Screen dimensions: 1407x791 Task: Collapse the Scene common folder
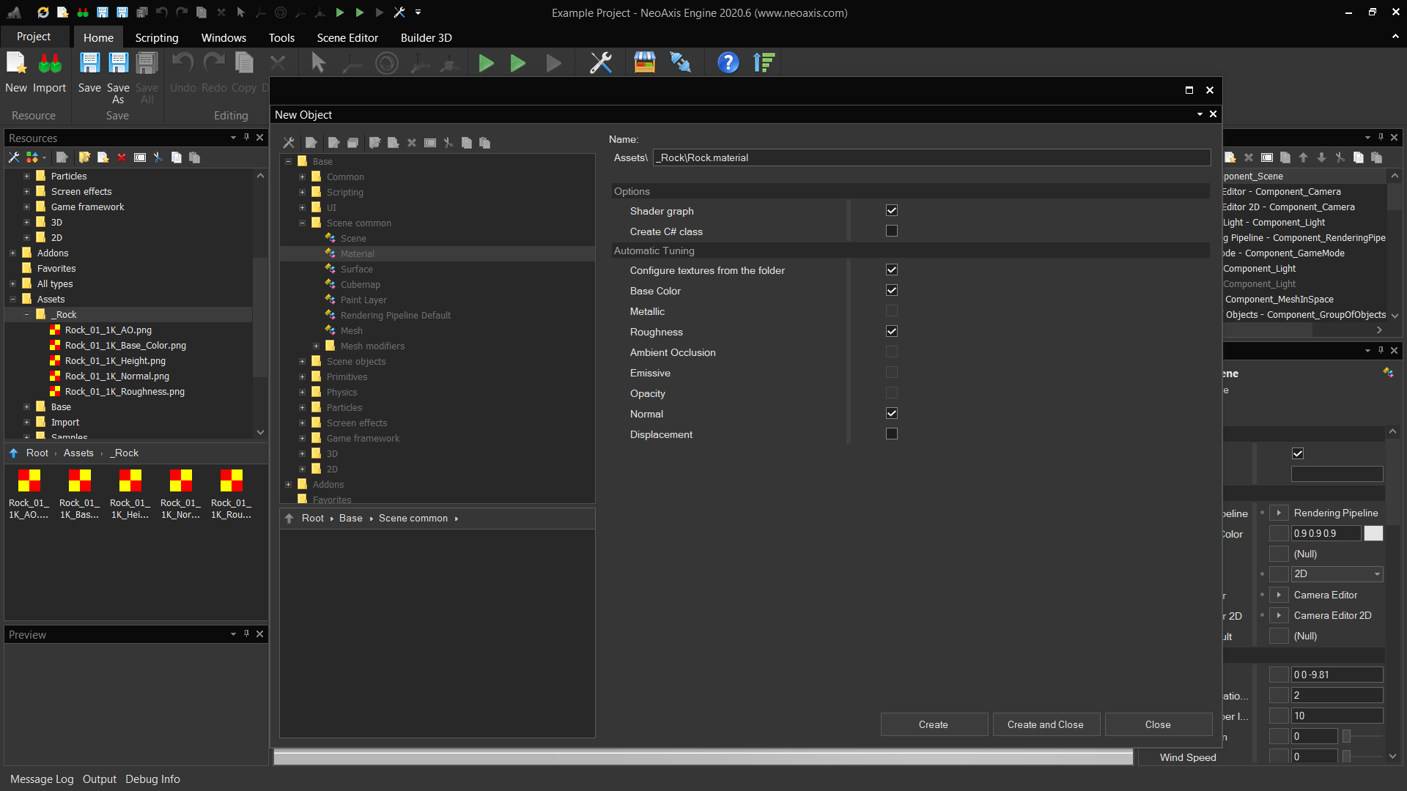pyautogui.click(x=302, y=223)
